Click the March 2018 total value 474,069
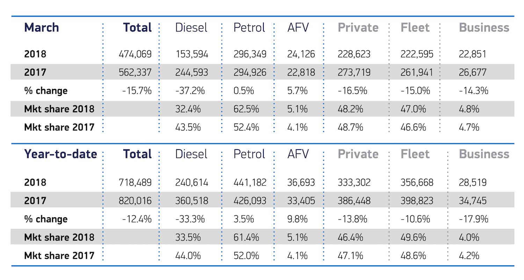 (x=135, y=54)
